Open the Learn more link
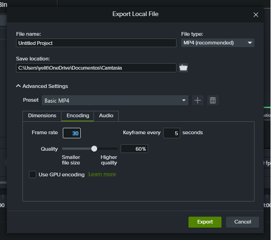 point(102,174)
